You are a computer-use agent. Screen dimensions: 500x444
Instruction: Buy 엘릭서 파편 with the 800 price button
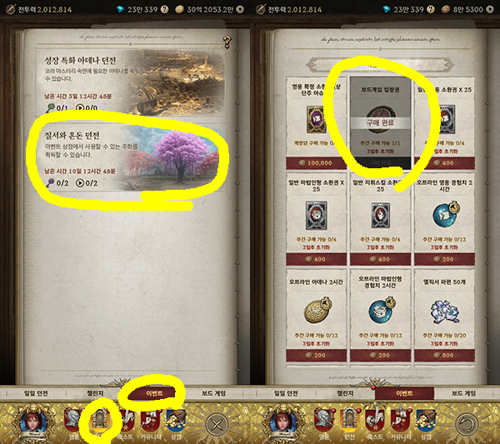(444, 355)
